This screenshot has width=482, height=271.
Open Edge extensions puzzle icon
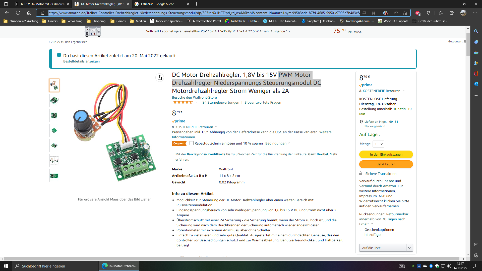(429, 13)
